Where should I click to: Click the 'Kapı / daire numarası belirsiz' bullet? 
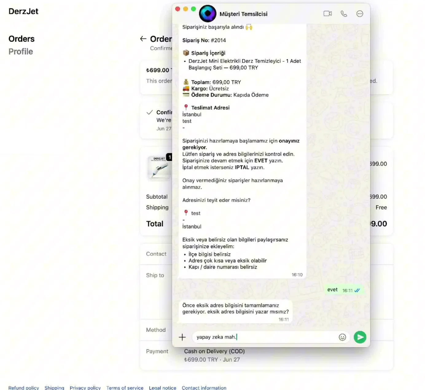[x=223, y=267]
